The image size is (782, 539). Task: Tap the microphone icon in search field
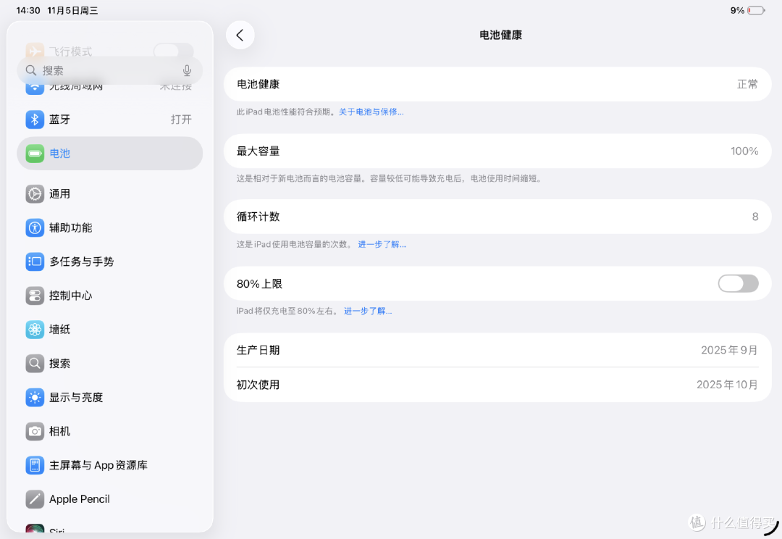point(187,70)
